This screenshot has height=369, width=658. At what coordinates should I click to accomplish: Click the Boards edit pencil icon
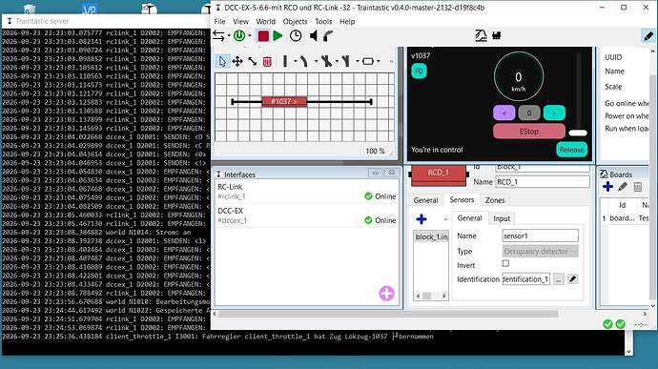point(623,187)
